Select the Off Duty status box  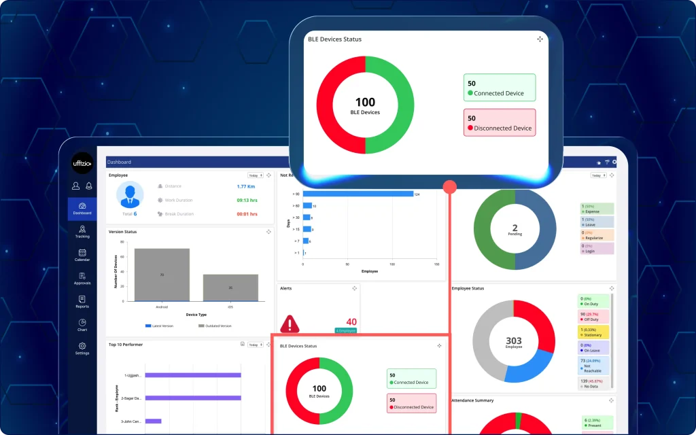tap(593, 317)
